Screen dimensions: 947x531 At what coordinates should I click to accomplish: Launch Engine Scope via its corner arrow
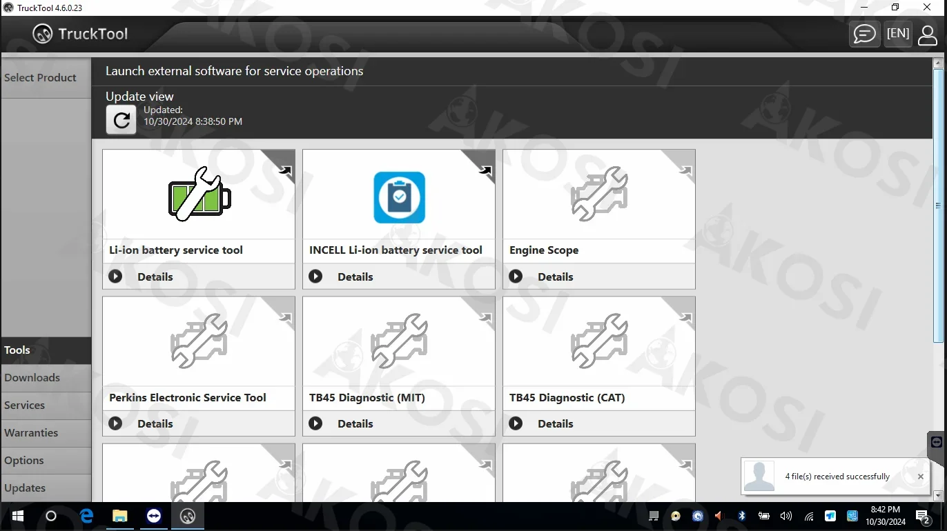pyautogui.click(x=684, y=170)
